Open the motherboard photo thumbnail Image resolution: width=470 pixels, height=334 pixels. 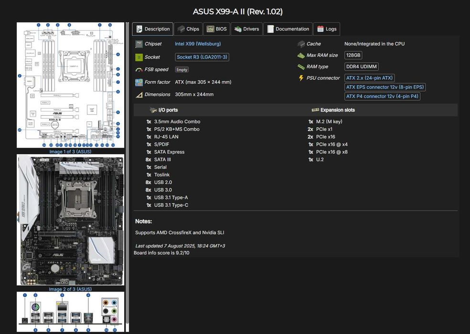coord(70,220)
